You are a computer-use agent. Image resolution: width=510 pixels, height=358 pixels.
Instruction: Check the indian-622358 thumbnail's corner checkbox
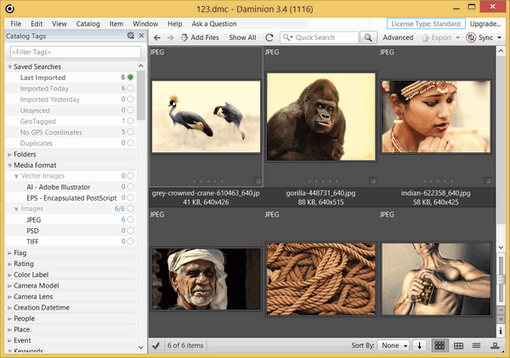click(488, 180)
